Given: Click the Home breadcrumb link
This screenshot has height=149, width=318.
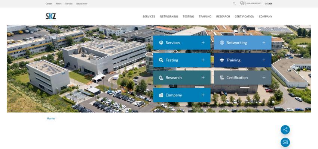Looking at the screenshot, I should (x=51, y=118).
